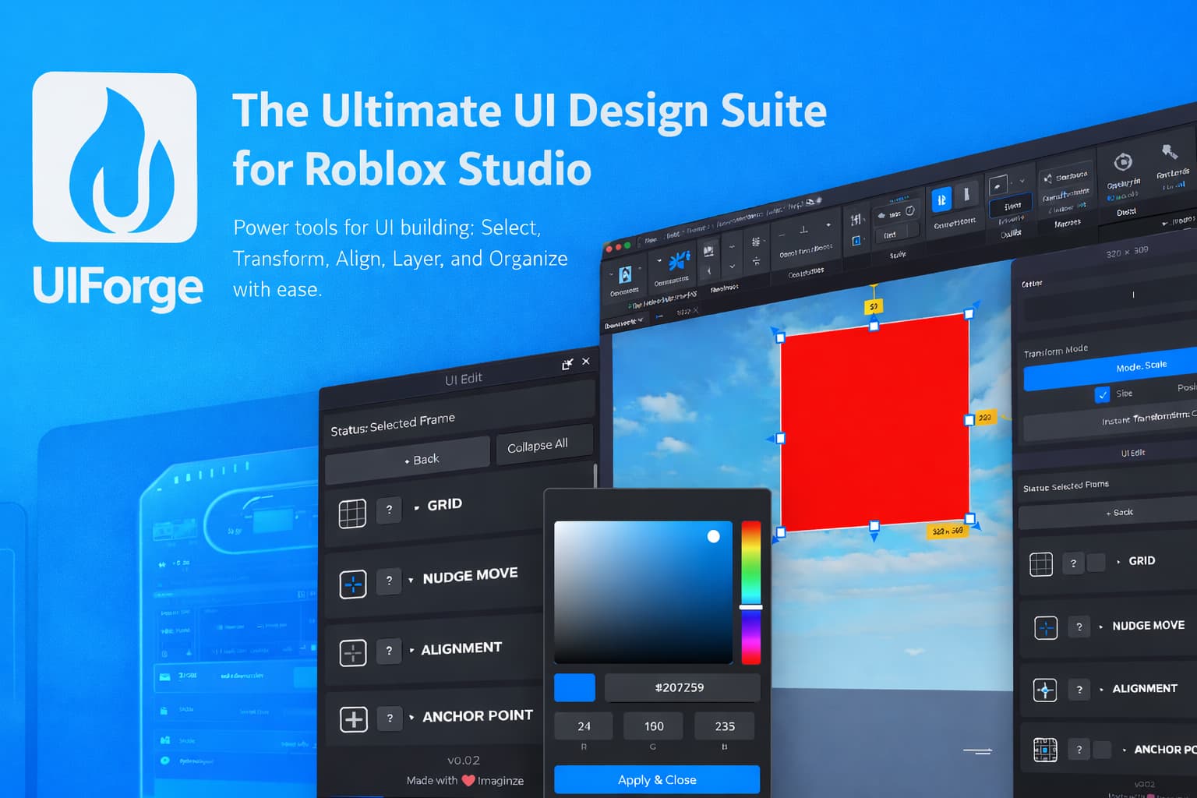Open help via question mark beside GRID
This screenshot has height=798, width=1197.
[389, 510]
